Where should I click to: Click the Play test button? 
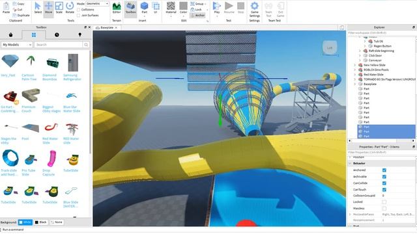point(217,8)
